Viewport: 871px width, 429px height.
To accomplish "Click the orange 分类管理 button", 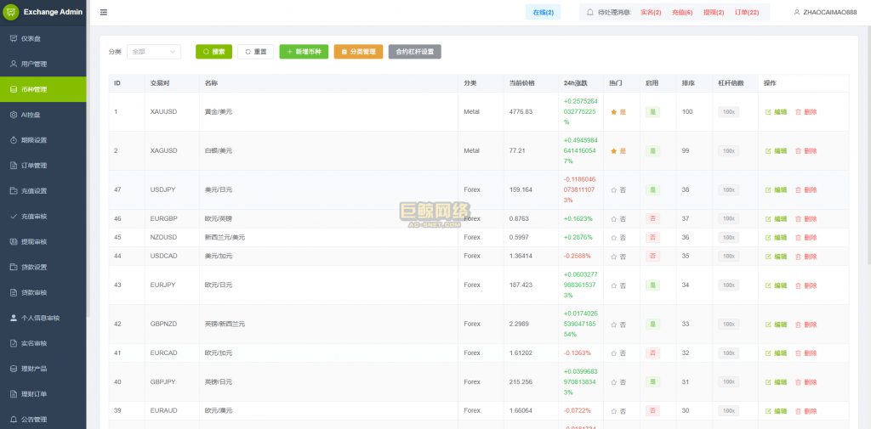I will point(358,52).
